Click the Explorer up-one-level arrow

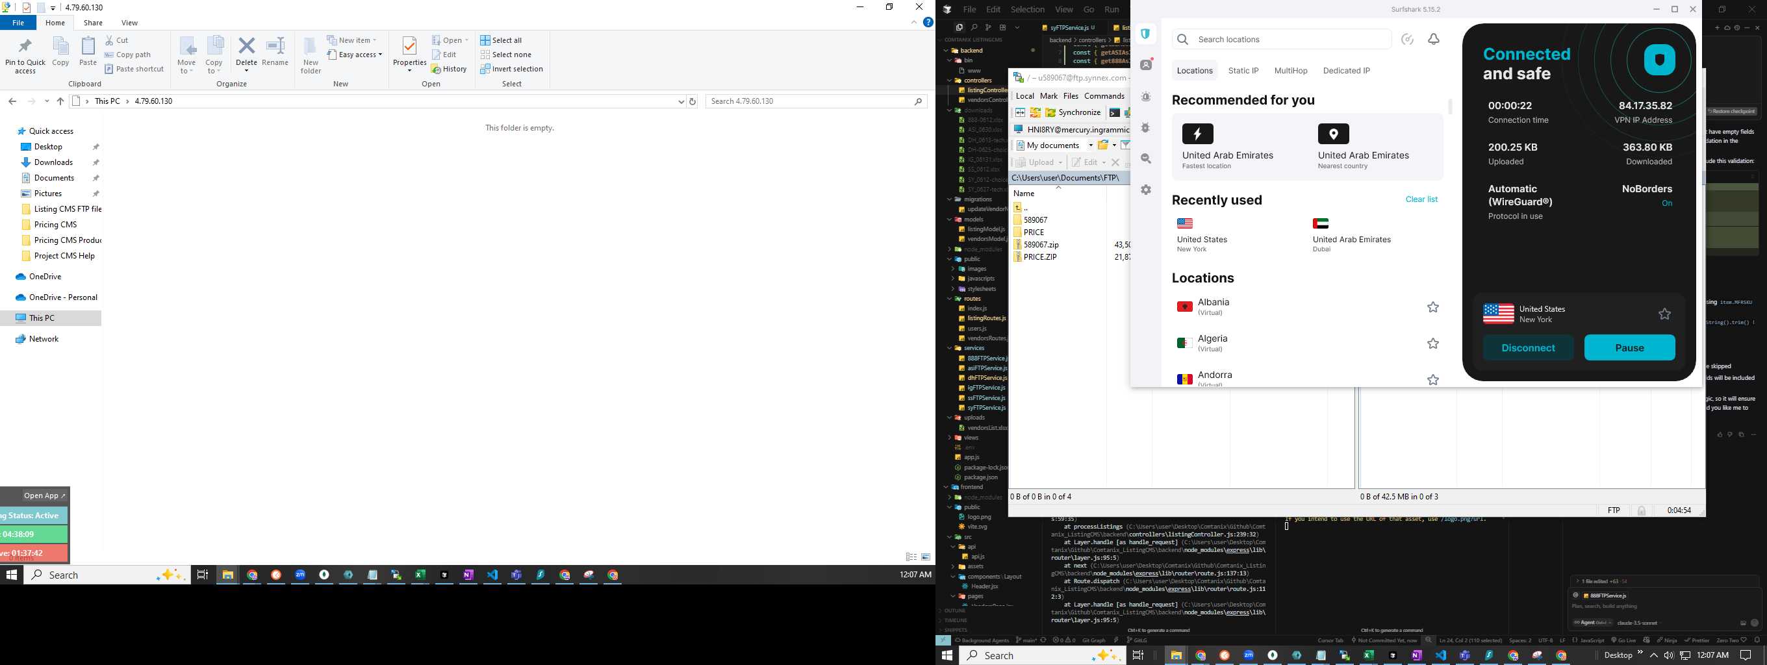pos(60,101)
